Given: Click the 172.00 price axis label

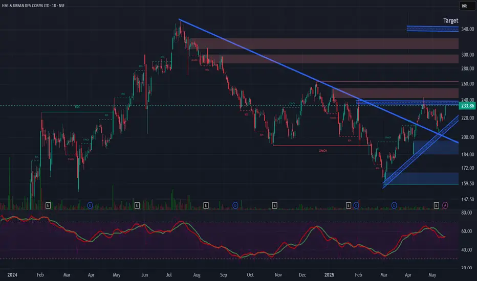Looking at the screenshot, I should click(x=468, y=168).
